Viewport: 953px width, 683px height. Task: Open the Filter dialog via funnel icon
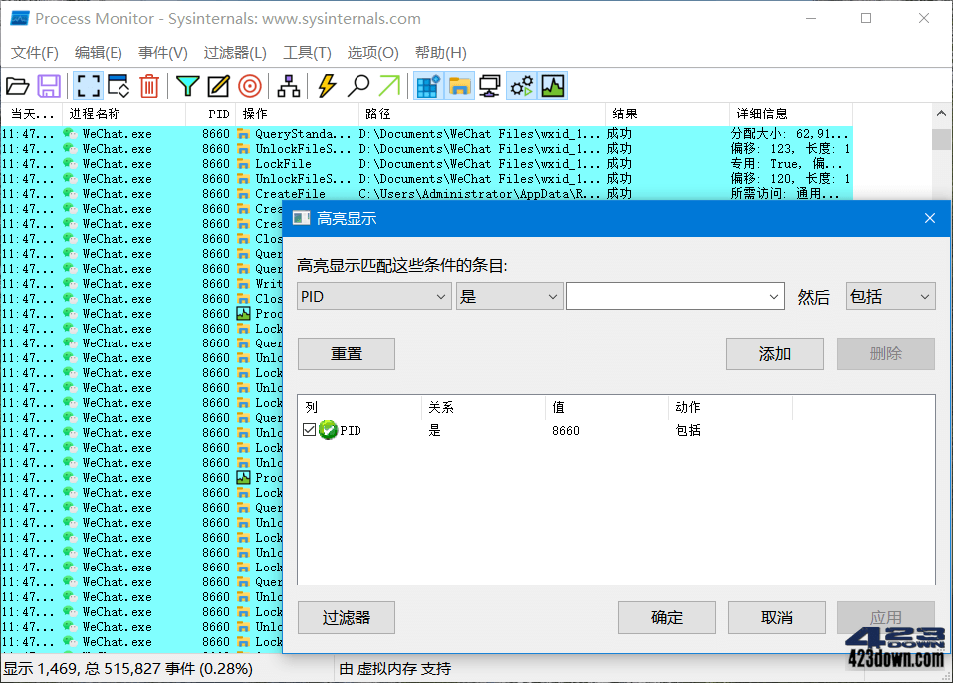pyautogui.click(x=186, y=86)
